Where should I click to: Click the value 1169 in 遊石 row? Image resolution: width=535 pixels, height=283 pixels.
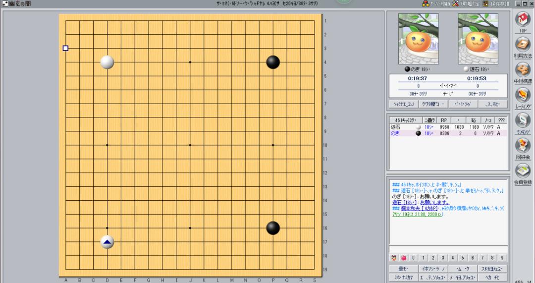coord(474,127)
